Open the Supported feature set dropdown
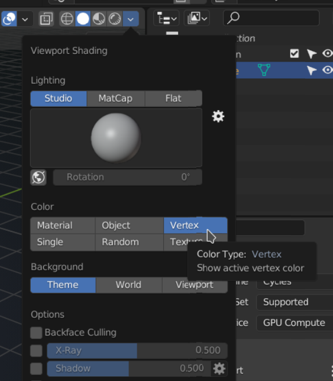Viewport: 333px width, 381px height. click(295, 302)
